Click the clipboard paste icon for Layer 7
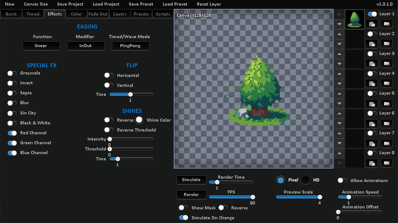The image size is (398, 223). (x=371, y=144)
